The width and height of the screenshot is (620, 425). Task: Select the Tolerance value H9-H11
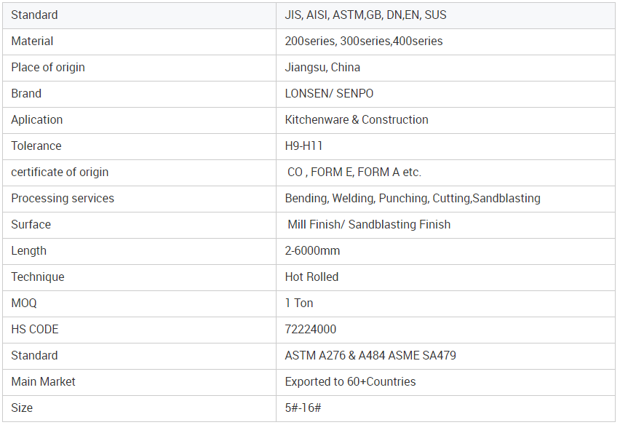pos(303,146)
